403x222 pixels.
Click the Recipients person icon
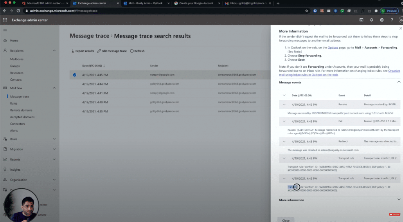(5, 51)
